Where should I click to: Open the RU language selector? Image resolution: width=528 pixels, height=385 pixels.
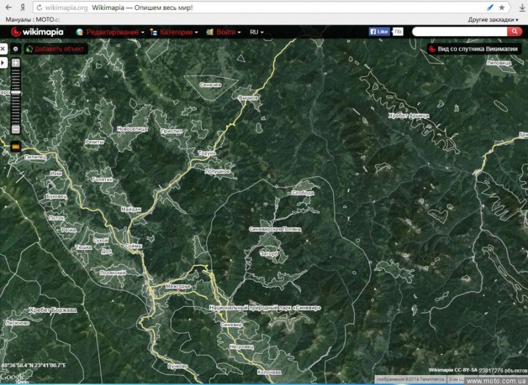(256, 32)
